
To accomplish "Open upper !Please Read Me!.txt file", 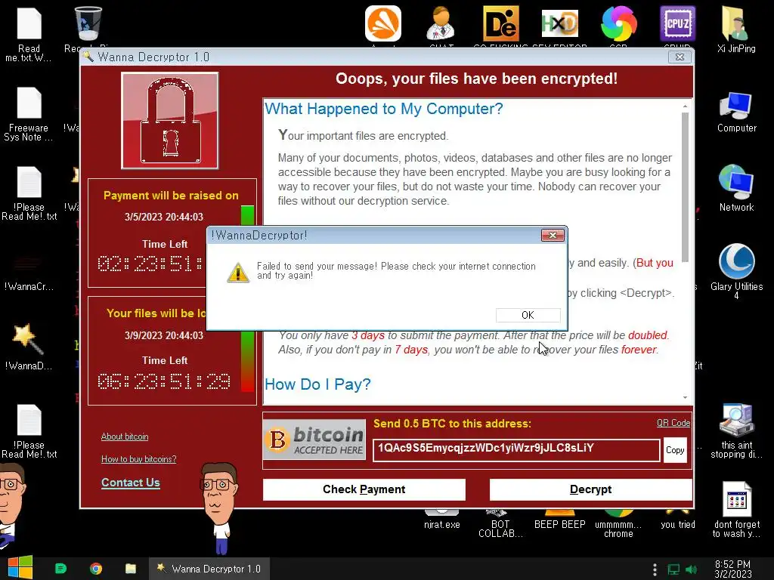I will 29,193.
